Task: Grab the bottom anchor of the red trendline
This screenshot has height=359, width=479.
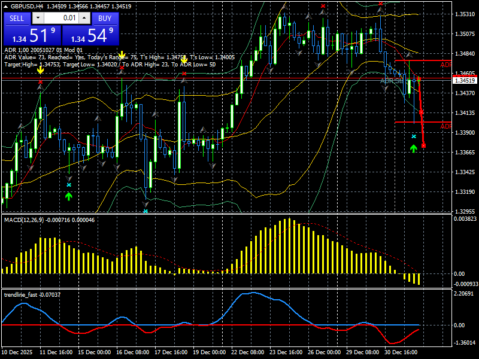Action: click(x=423, y=146)
